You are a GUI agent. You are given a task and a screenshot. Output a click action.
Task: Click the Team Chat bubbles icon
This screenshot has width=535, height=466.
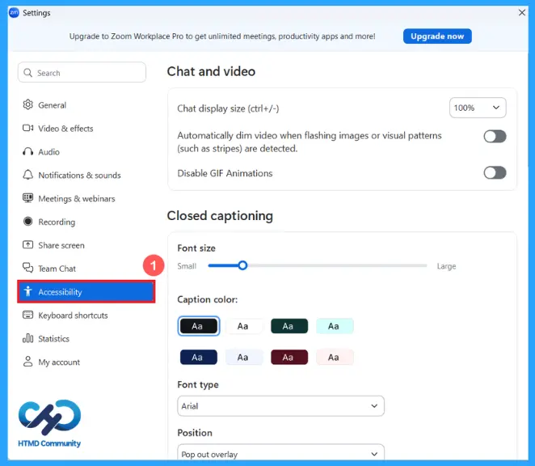(x=28, y=268)
